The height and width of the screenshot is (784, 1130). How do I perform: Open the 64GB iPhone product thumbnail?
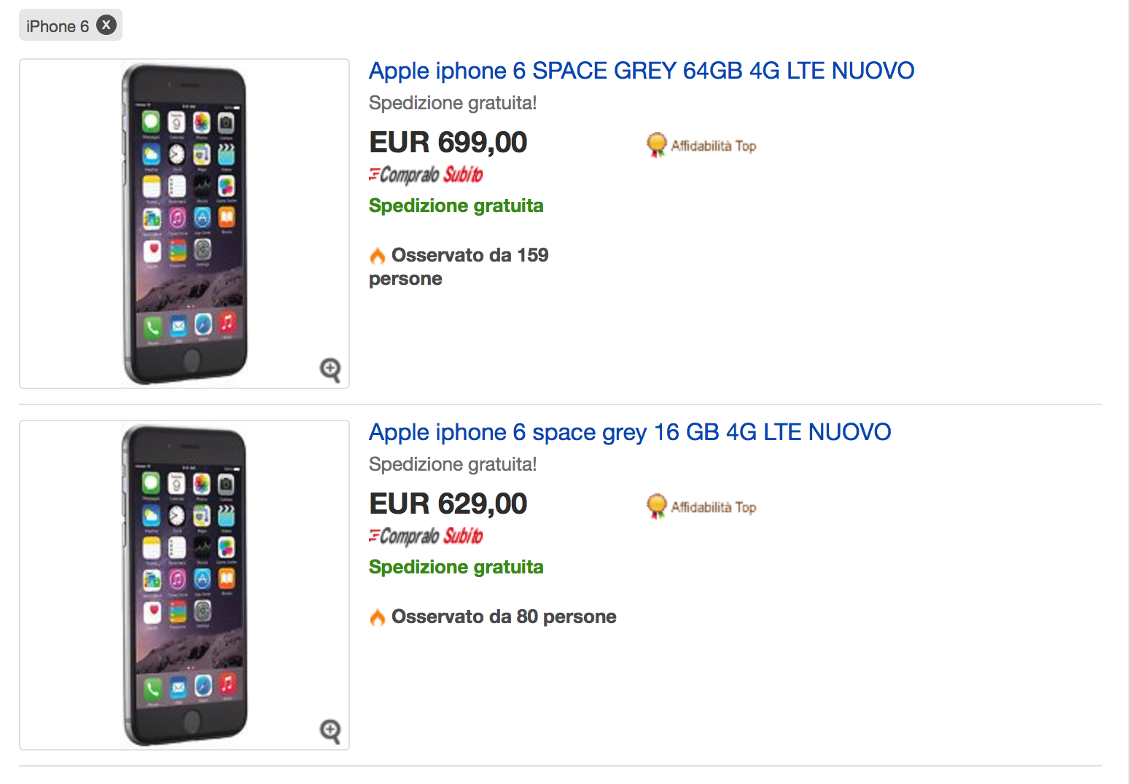(x=184, y=224)
